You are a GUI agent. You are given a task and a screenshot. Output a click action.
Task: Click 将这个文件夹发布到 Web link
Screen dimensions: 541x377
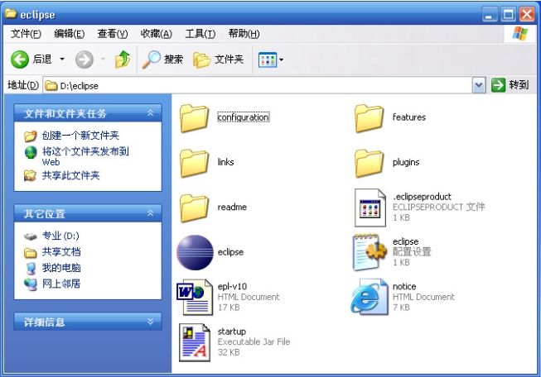coord(85,156)
